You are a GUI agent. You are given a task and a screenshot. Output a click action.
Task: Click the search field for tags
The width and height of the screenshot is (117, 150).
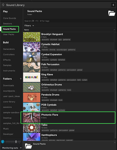(70, 21)
